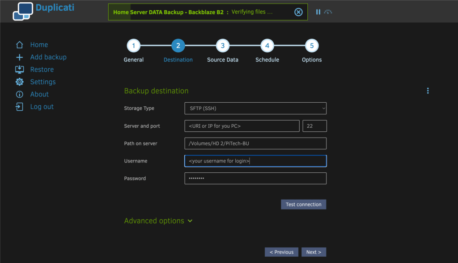The image size is (458, 263).
Task: Click the Add backup plus icon
Action: click(19, 57)
